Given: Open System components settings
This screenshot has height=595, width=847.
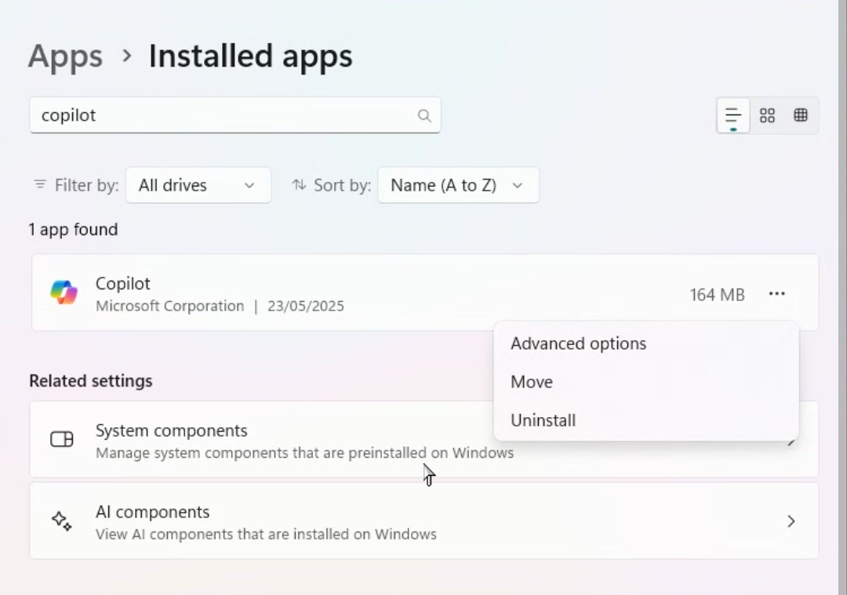Looking at the screenshot, I should [259, 439].
